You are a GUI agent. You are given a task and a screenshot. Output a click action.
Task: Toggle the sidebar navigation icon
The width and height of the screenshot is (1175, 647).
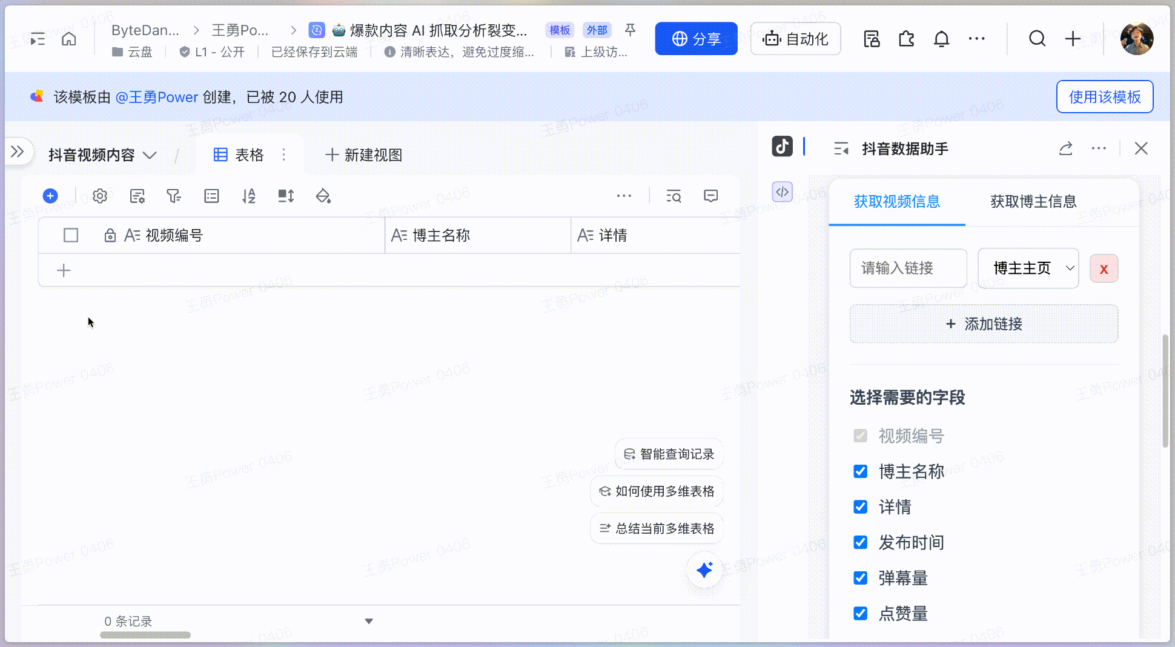38,39
